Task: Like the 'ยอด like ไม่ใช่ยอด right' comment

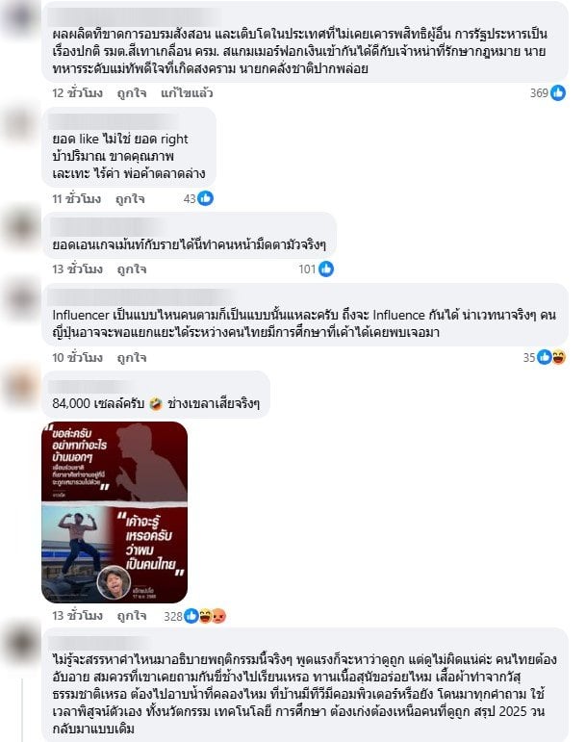Action: pyautogui.click(x=130, y=199)
